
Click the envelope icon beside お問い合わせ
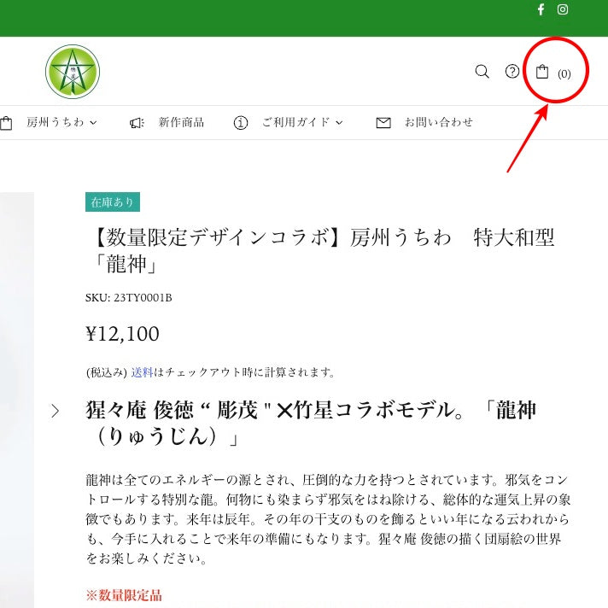(x=383, y=123)
